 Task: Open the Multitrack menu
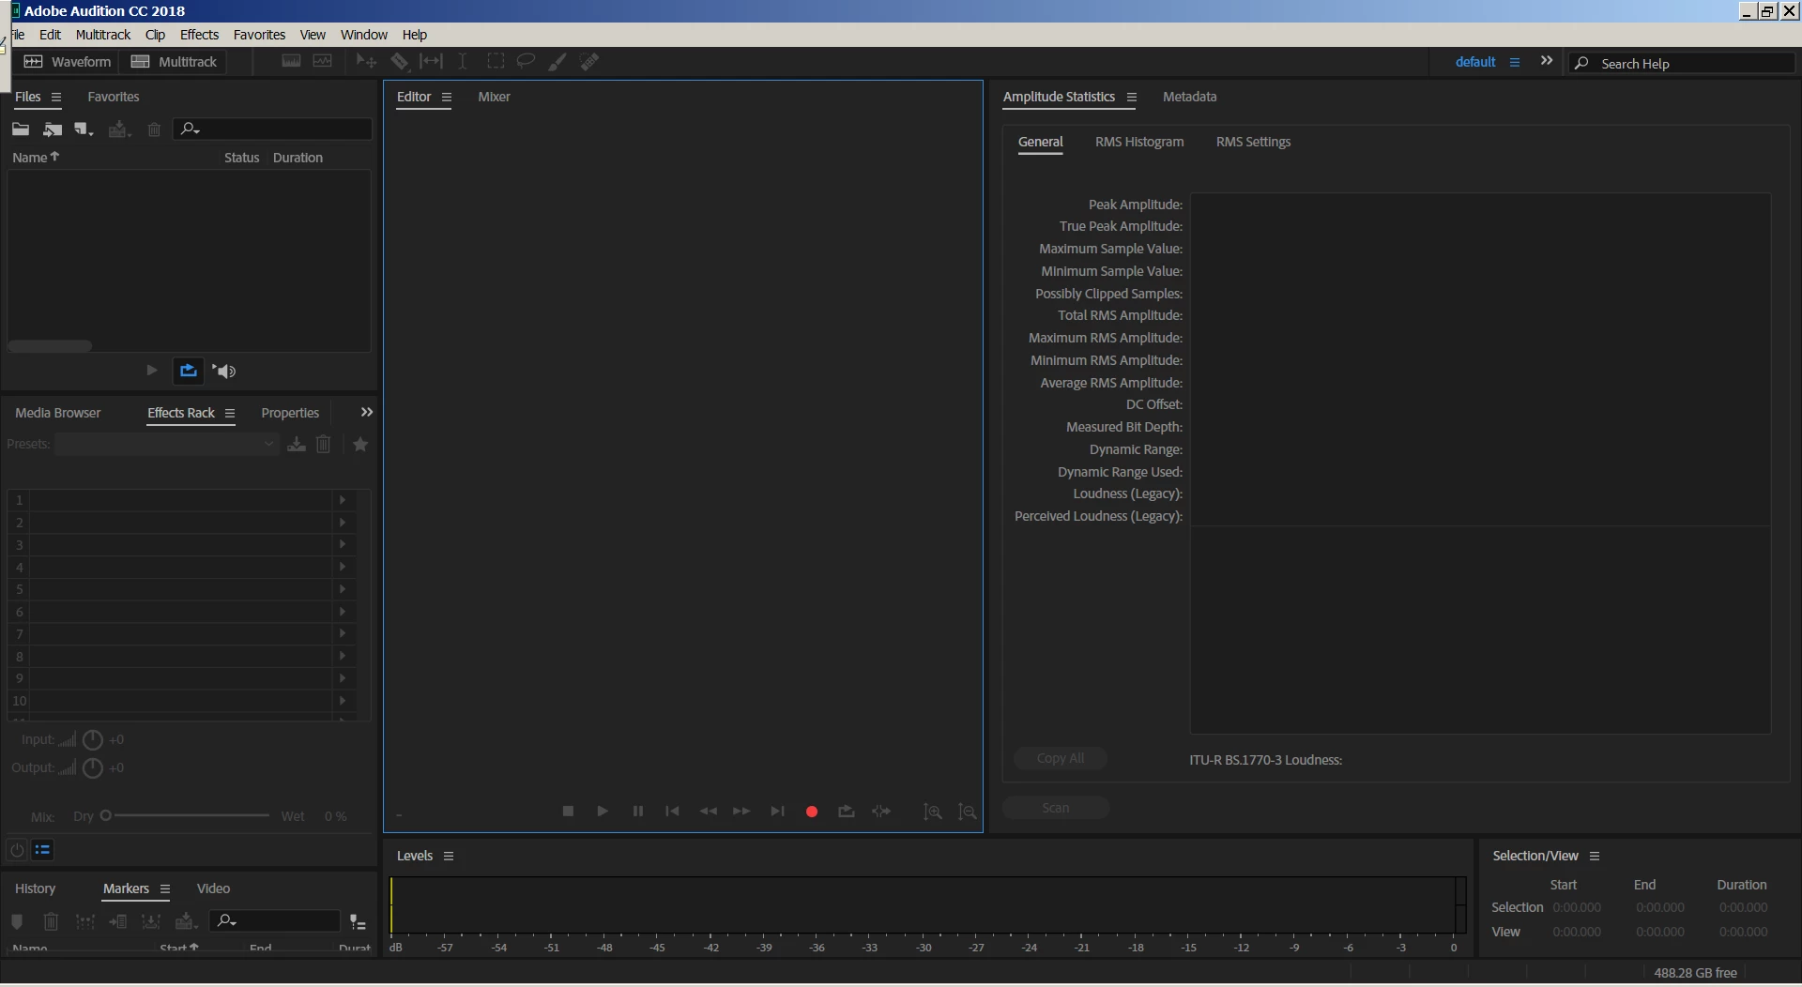tap(103, 35)
